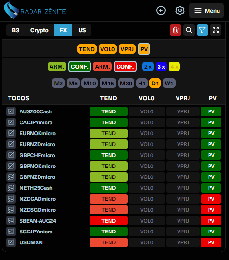The image size is (229, 260).
Task: Click the SGDJPYmicro green PV cell
Action: pyautogui.click(x=211, y=232)
